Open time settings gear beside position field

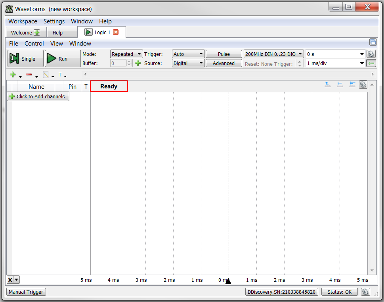pyautogui.click(x=371, y=54)
